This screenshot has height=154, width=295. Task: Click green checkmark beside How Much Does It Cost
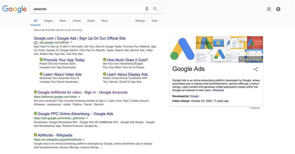click(x=105, y=60)
